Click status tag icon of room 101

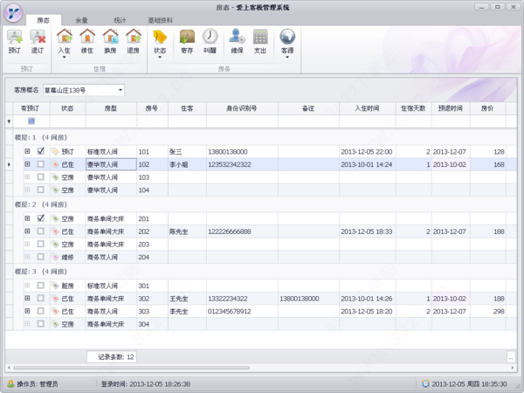[55, 152]
